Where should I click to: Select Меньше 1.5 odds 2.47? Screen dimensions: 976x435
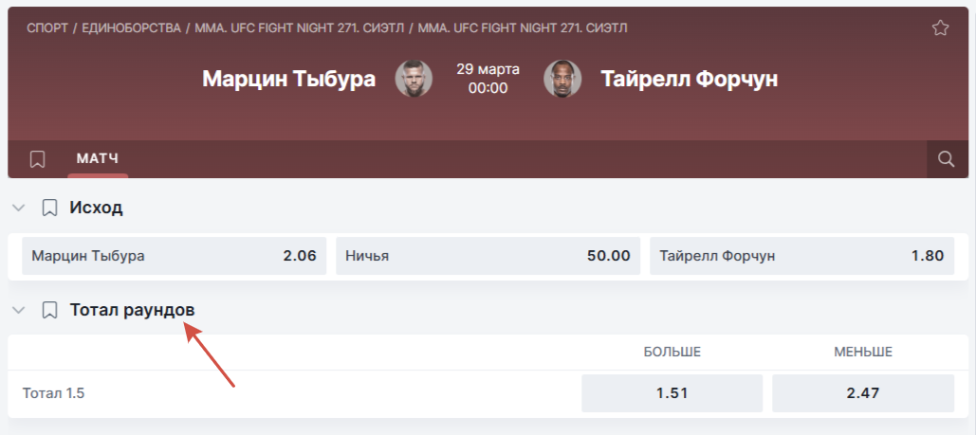point(863,392)
